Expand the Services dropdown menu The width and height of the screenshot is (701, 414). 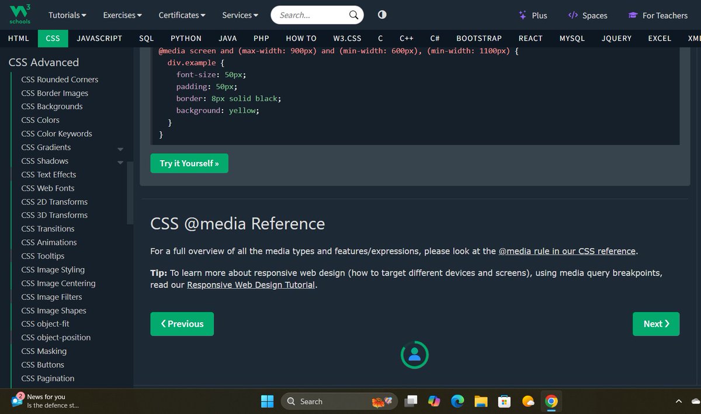241,15
